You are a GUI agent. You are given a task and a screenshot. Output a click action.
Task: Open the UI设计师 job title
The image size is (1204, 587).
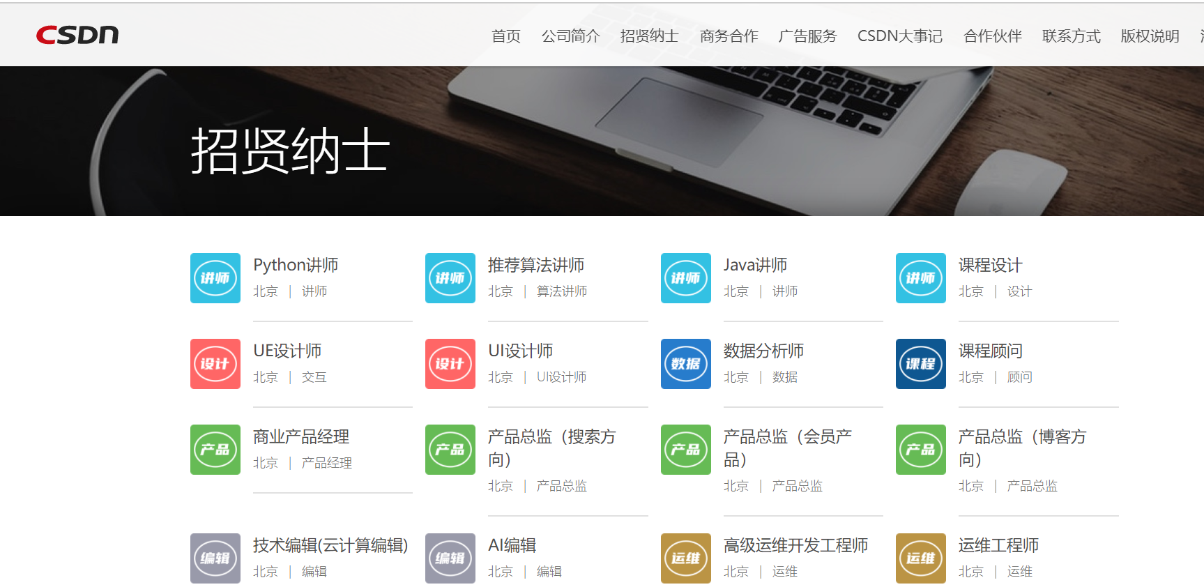pyautogui.click(x=521, y=351)
